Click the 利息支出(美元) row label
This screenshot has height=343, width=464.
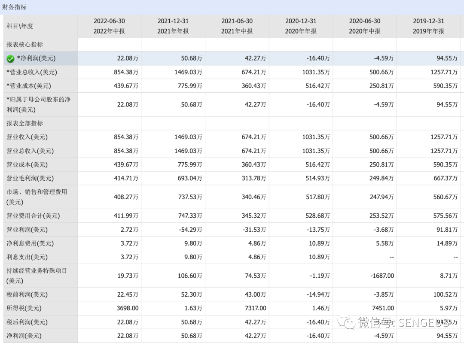(27, 257)
